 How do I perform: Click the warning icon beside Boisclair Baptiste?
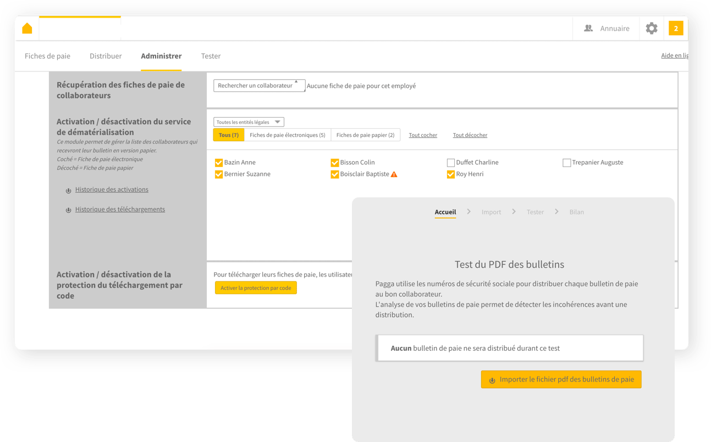394,174
